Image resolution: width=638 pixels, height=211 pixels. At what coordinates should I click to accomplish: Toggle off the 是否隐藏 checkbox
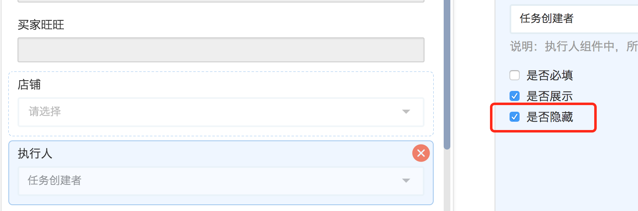pyautogui.click(x=515, y=117)
